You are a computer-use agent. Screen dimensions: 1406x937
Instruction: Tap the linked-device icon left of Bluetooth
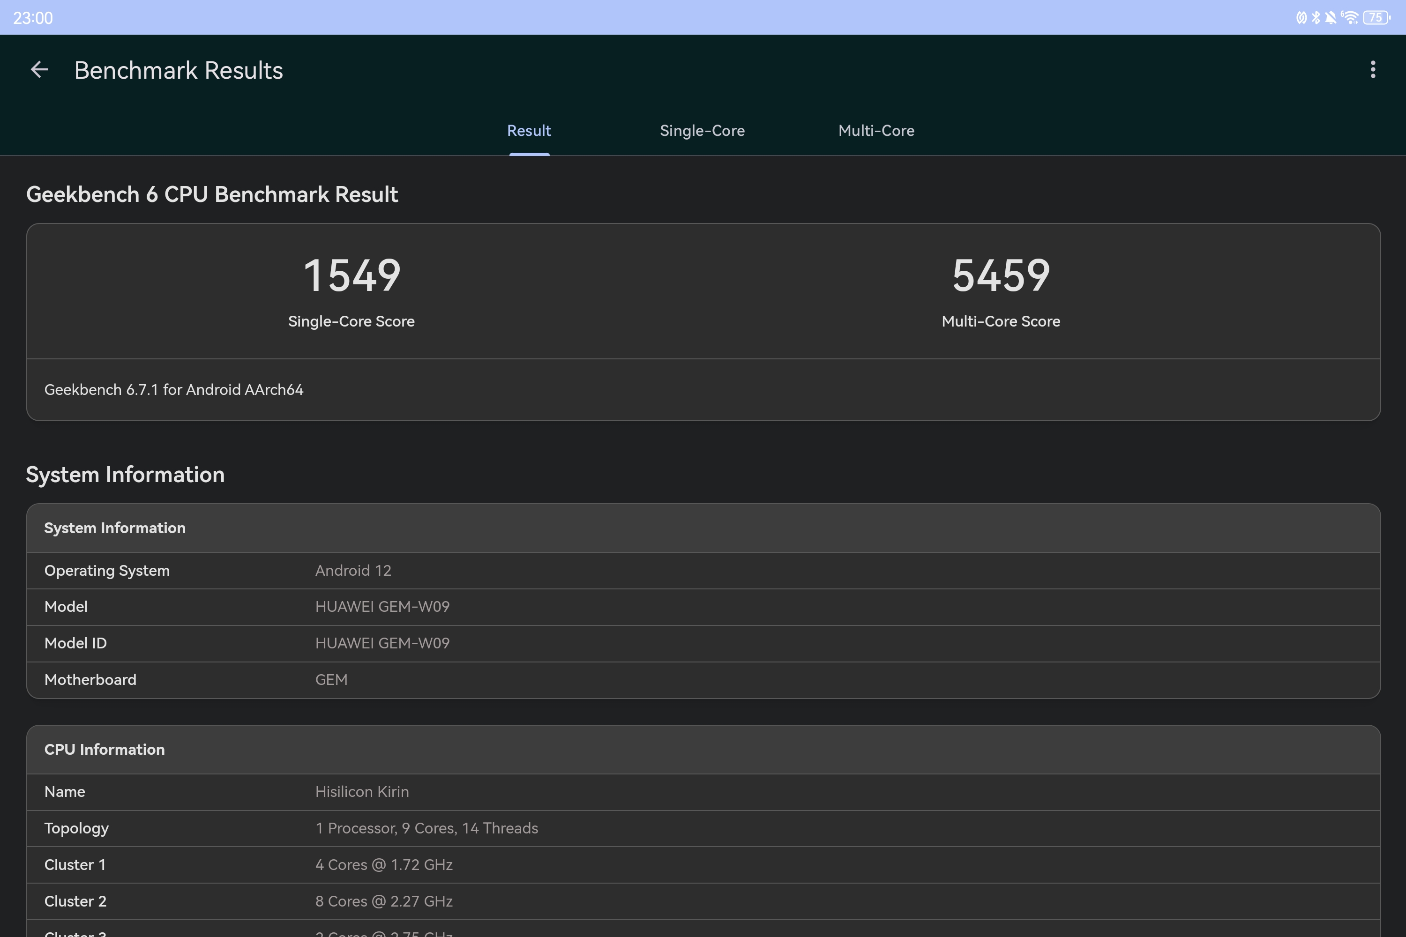click(x=1301, y=18)
